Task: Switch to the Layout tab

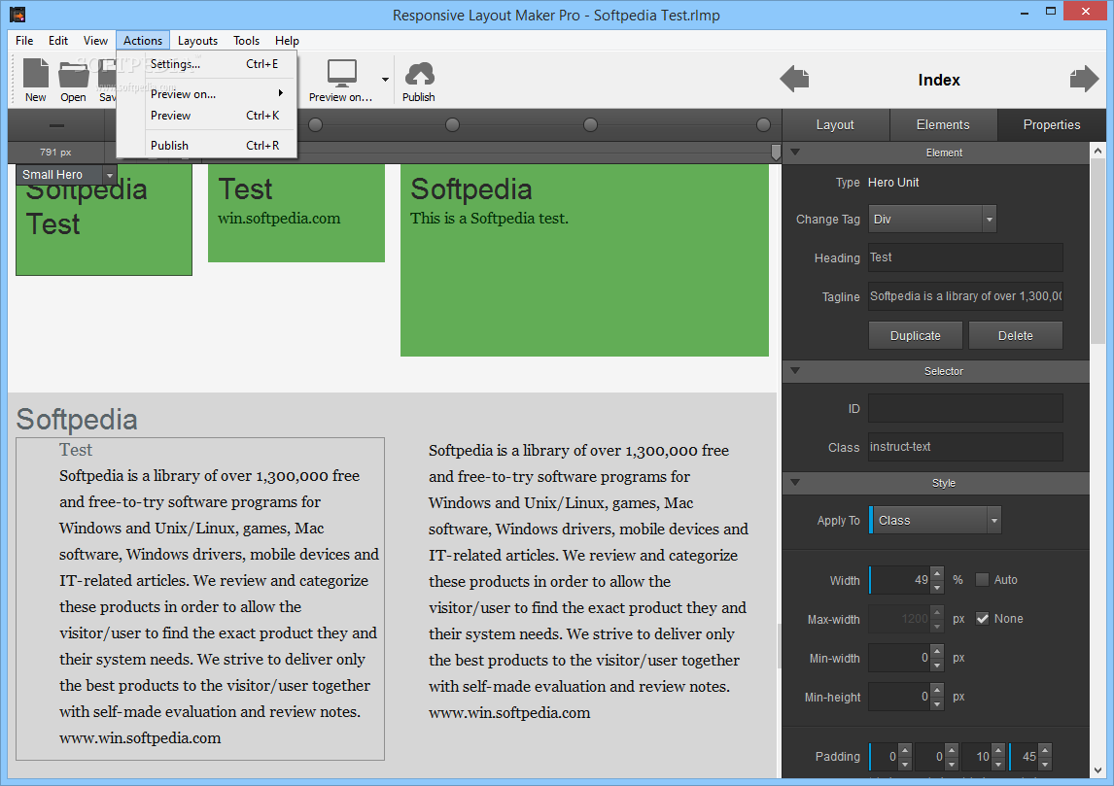Action: click(x=836, y=125)
